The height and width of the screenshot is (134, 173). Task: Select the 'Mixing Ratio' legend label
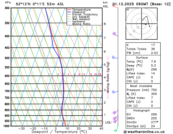(x=81, y=24)
